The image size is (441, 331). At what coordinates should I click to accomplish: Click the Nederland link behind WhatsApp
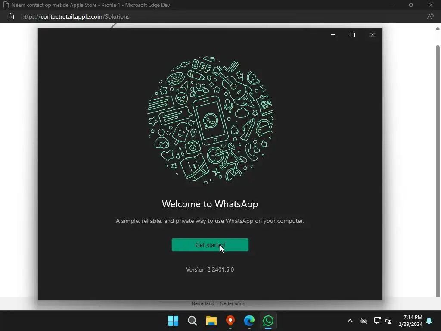click(x=203, y=303)
